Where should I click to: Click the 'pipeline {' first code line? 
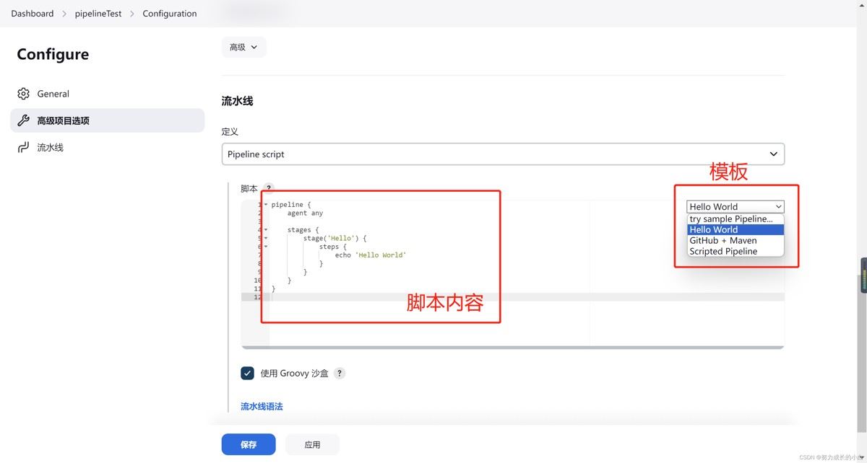pos(291,205)
